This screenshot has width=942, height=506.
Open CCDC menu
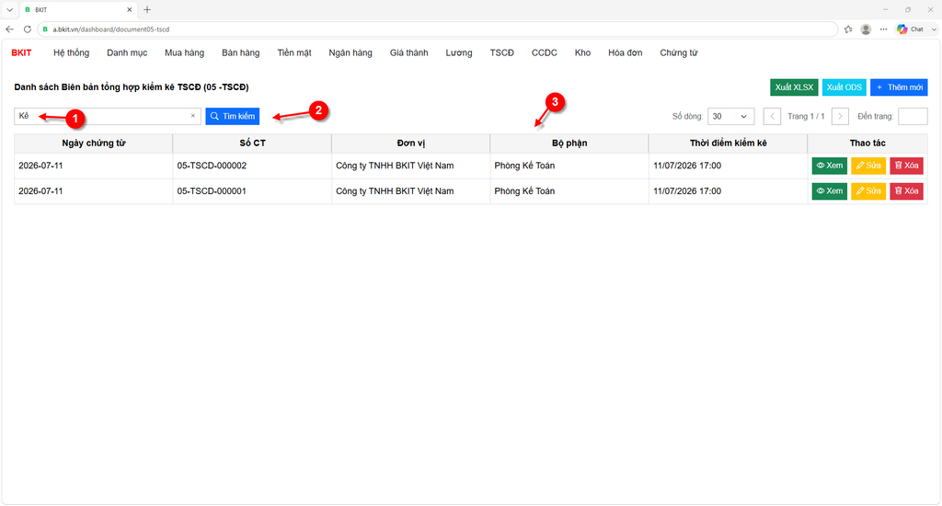(x=545, y=52)
